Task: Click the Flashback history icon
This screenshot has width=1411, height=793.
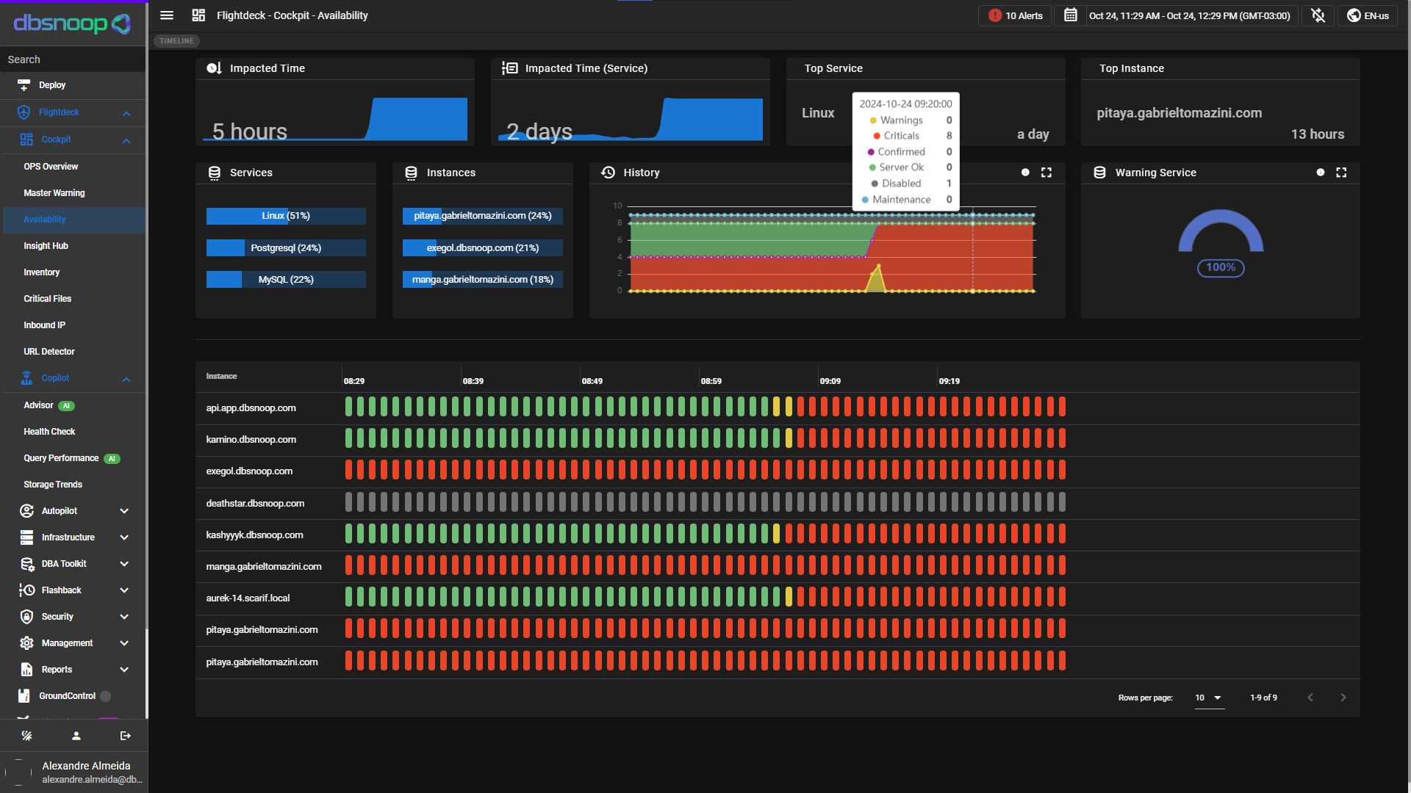Action: (26, 590)
